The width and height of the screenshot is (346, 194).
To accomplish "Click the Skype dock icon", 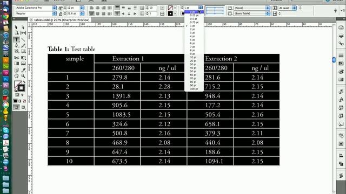I will pos(5,130).
